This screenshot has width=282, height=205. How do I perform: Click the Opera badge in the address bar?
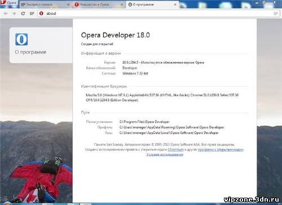(x=41, y=14)
